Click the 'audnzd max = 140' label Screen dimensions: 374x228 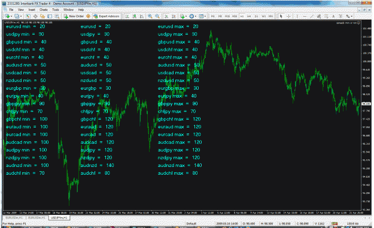[180, 165]
